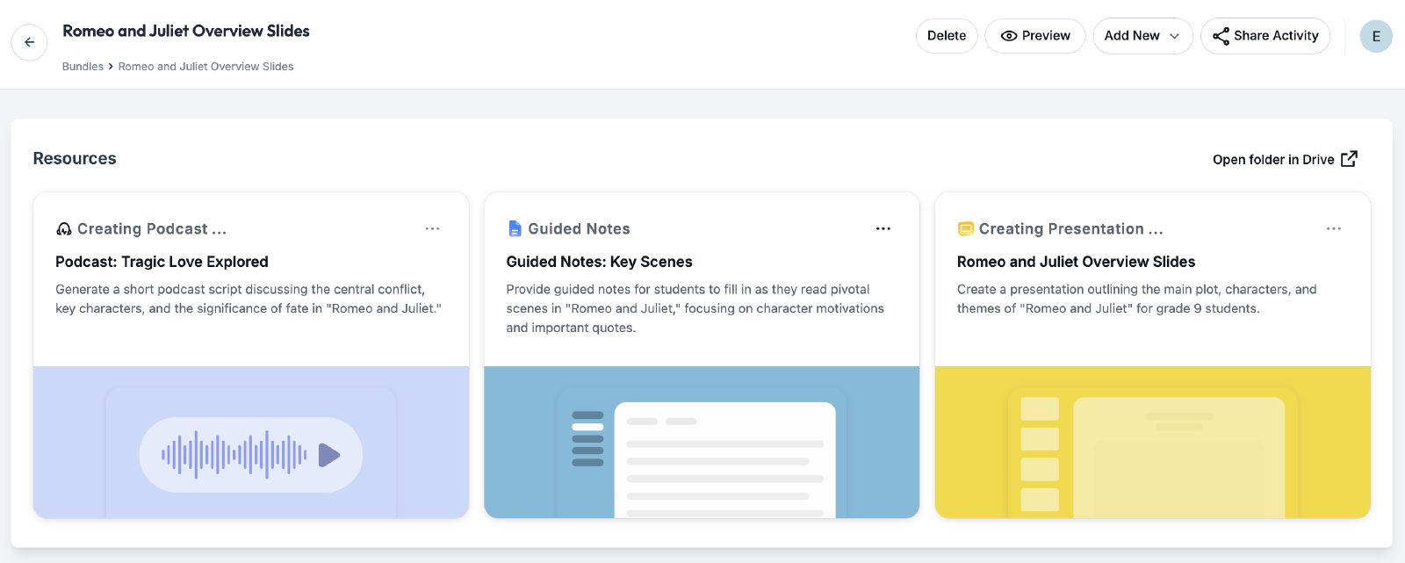Screen dimensions: 1405x563
Task: Click the Google Docs icon on Guided Notes
Action: (x=515, y=228)
